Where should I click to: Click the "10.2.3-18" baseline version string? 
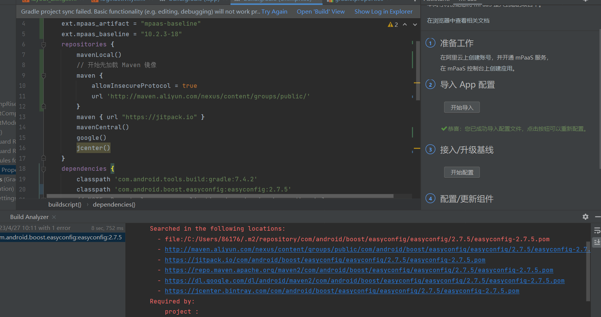point(161,34)
